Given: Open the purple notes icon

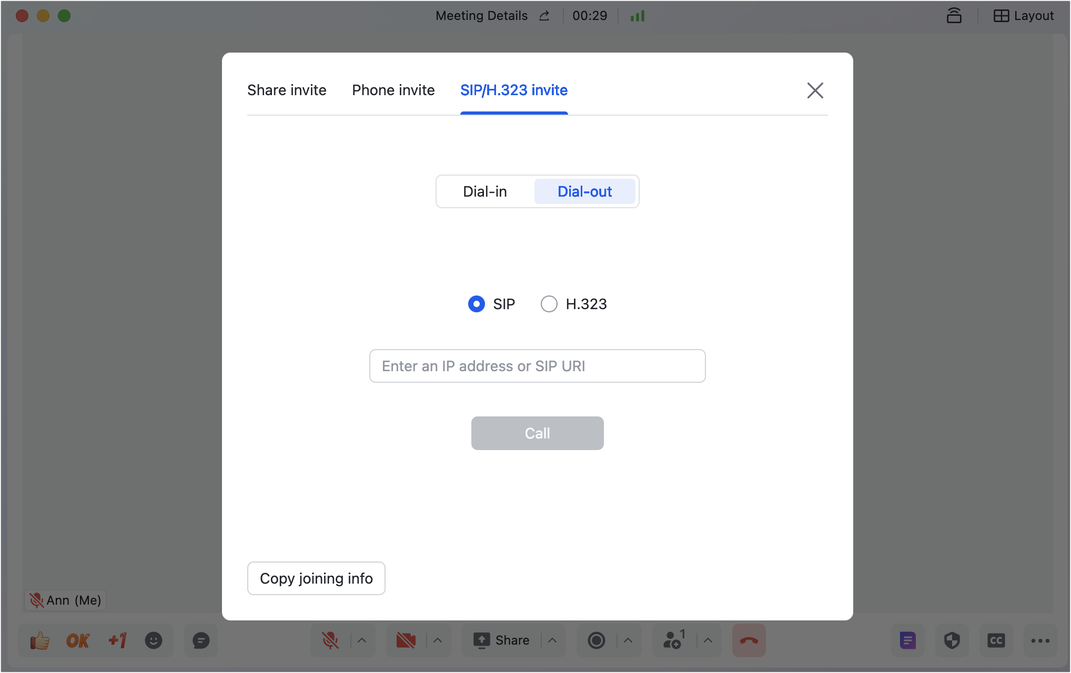Looking at the screenshot, I should pos(908,640).
